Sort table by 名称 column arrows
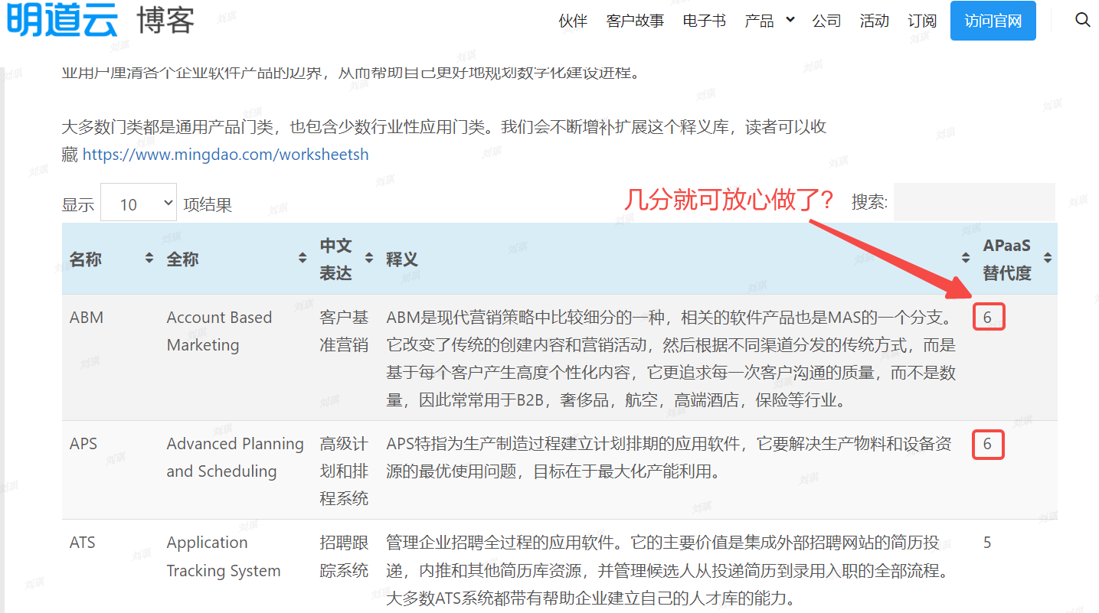Screen dimensions: 1099x613 149,259
